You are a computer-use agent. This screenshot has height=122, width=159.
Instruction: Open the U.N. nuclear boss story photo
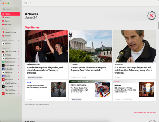point(134,46)
